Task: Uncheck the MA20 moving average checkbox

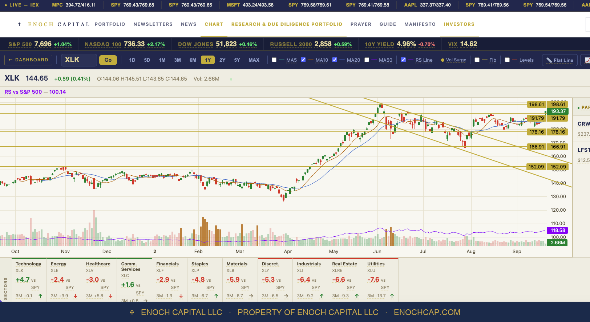Action: 335,60
